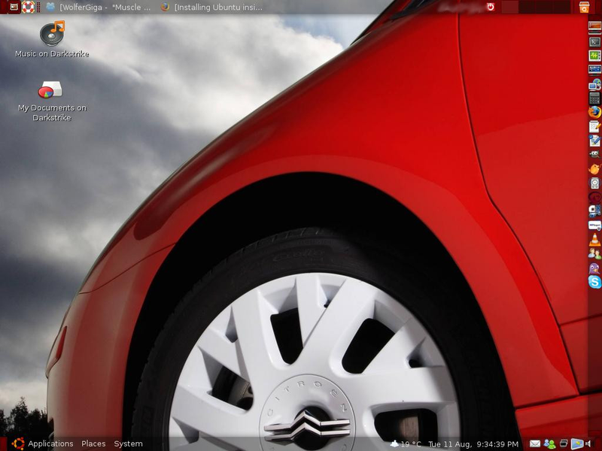Launch Pidgin from the side panel
The image size is (602, 451).
(594, 268)
